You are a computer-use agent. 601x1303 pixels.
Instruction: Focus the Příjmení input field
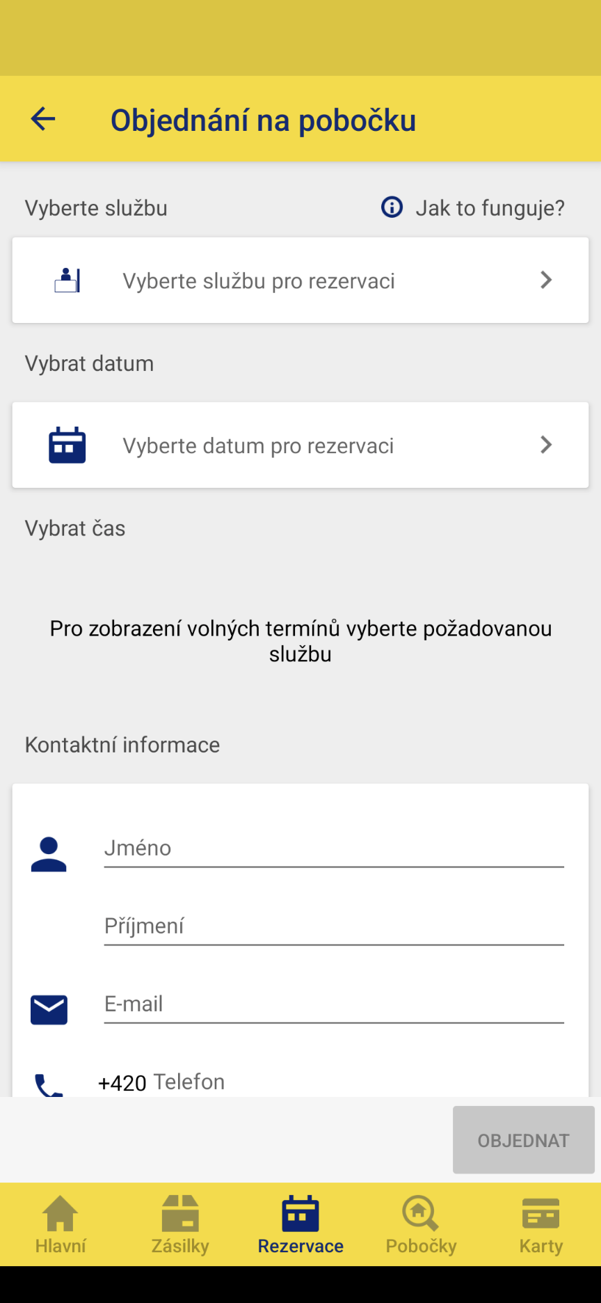click(x=334, y=926)
